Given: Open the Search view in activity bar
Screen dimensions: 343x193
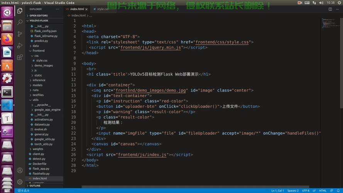Looking at the screenshot, I should click(x=20, y=22).
